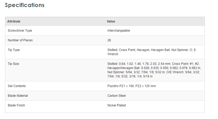Select the Set Contents attribute label
Screen dimensions: 218x119
click(17, 86)
